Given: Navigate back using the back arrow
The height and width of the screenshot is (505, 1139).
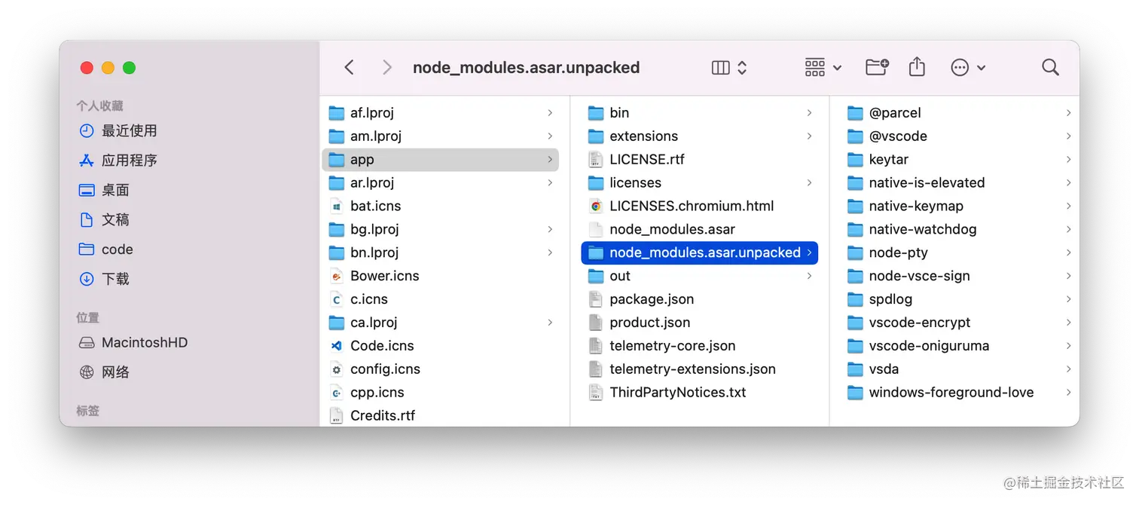Looking at the screenshot, I should pos(349,67).
